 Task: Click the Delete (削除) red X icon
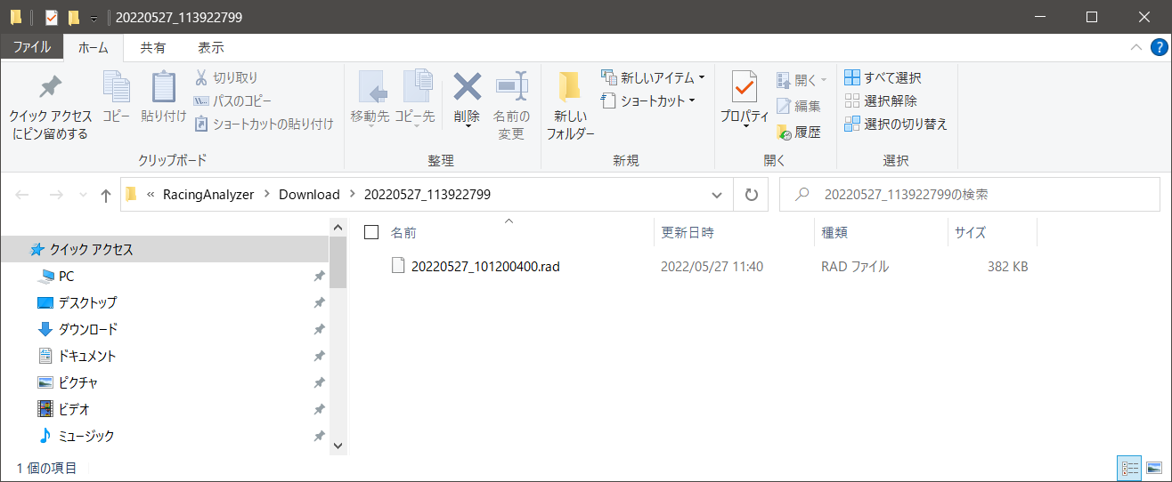click(467, 89)
